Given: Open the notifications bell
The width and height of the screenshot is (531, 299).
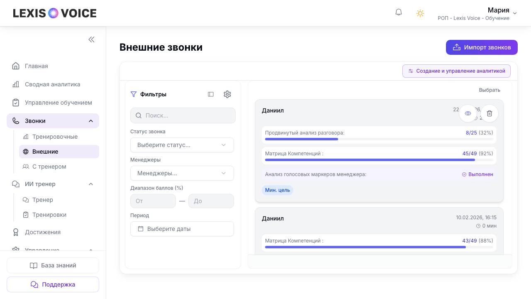Looking at the screenshot, I should click(399, 12).
